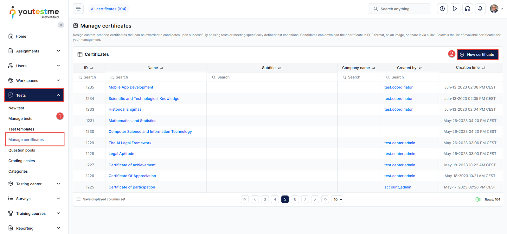Open the notifications bell icon
This screenshot has width=507, height=234.
point(480,9)
